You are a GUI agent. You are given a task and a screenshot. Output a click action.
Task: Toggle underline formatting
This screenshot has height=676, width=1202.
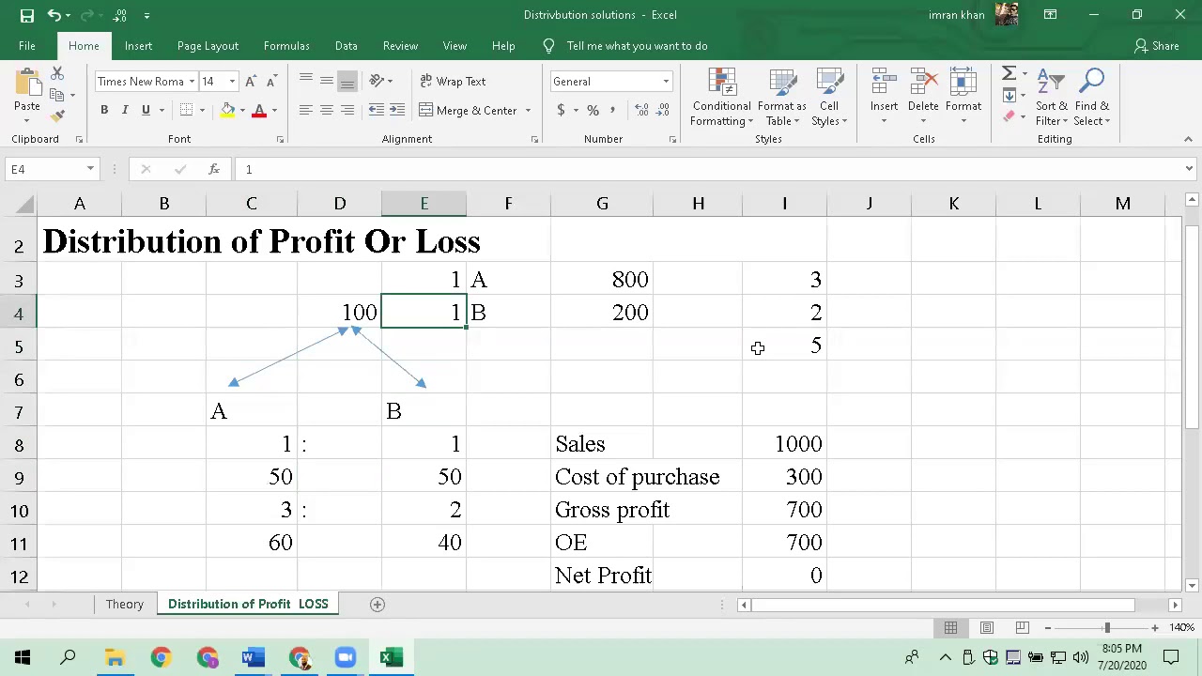[x=146, y=110]
